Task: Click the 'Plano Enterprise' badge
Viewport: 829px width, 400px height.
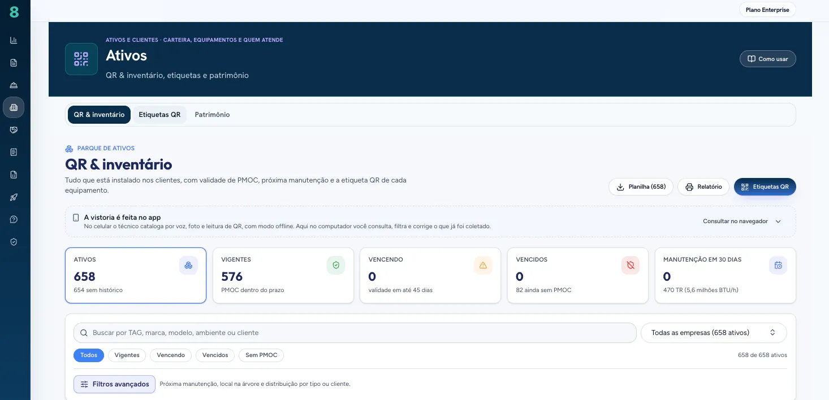Action: click(x=767, y=10)
